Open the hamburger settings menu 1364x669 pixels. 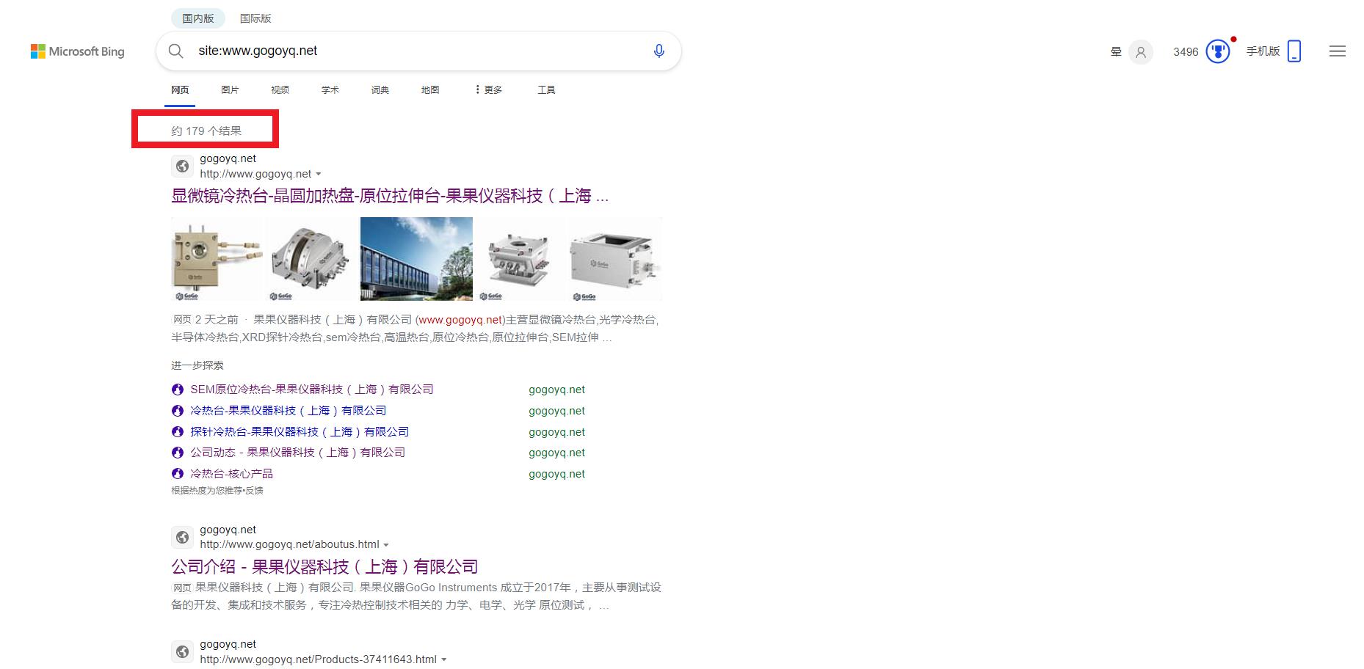pos(1337,51)
